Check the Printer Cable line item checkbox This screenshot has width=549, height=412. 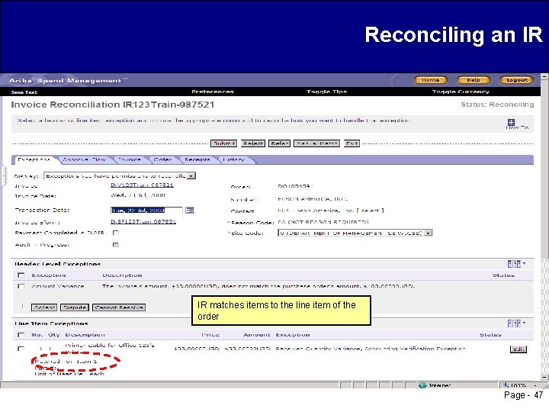coord(21,349)
